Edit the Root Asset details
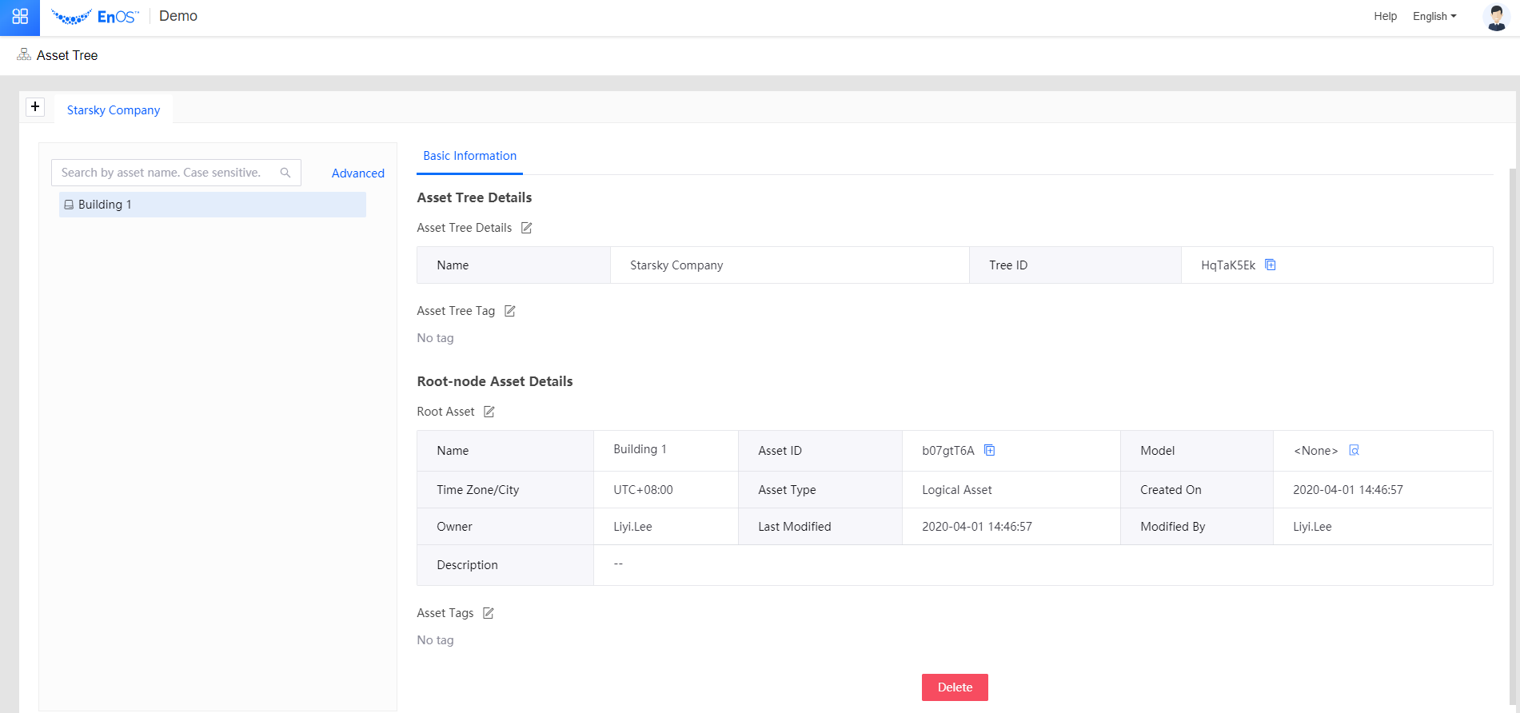This screenshot has height=713, width=1520. click(x=489, y=412)
